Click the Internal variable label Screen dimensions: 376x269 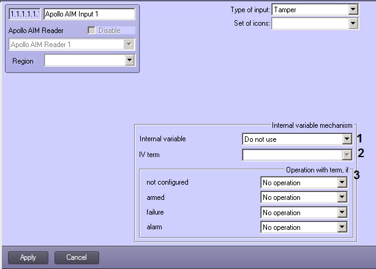[162, 139]
